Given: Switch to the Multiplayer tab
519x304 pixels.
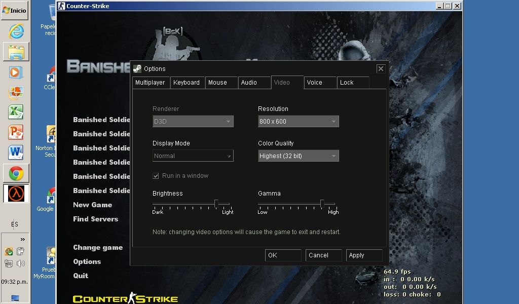Looking at the screenshot, I should tap(150, 83).
